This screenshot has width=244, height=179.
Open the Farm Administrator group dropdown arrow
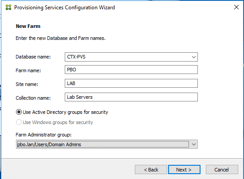click(194, 144)
